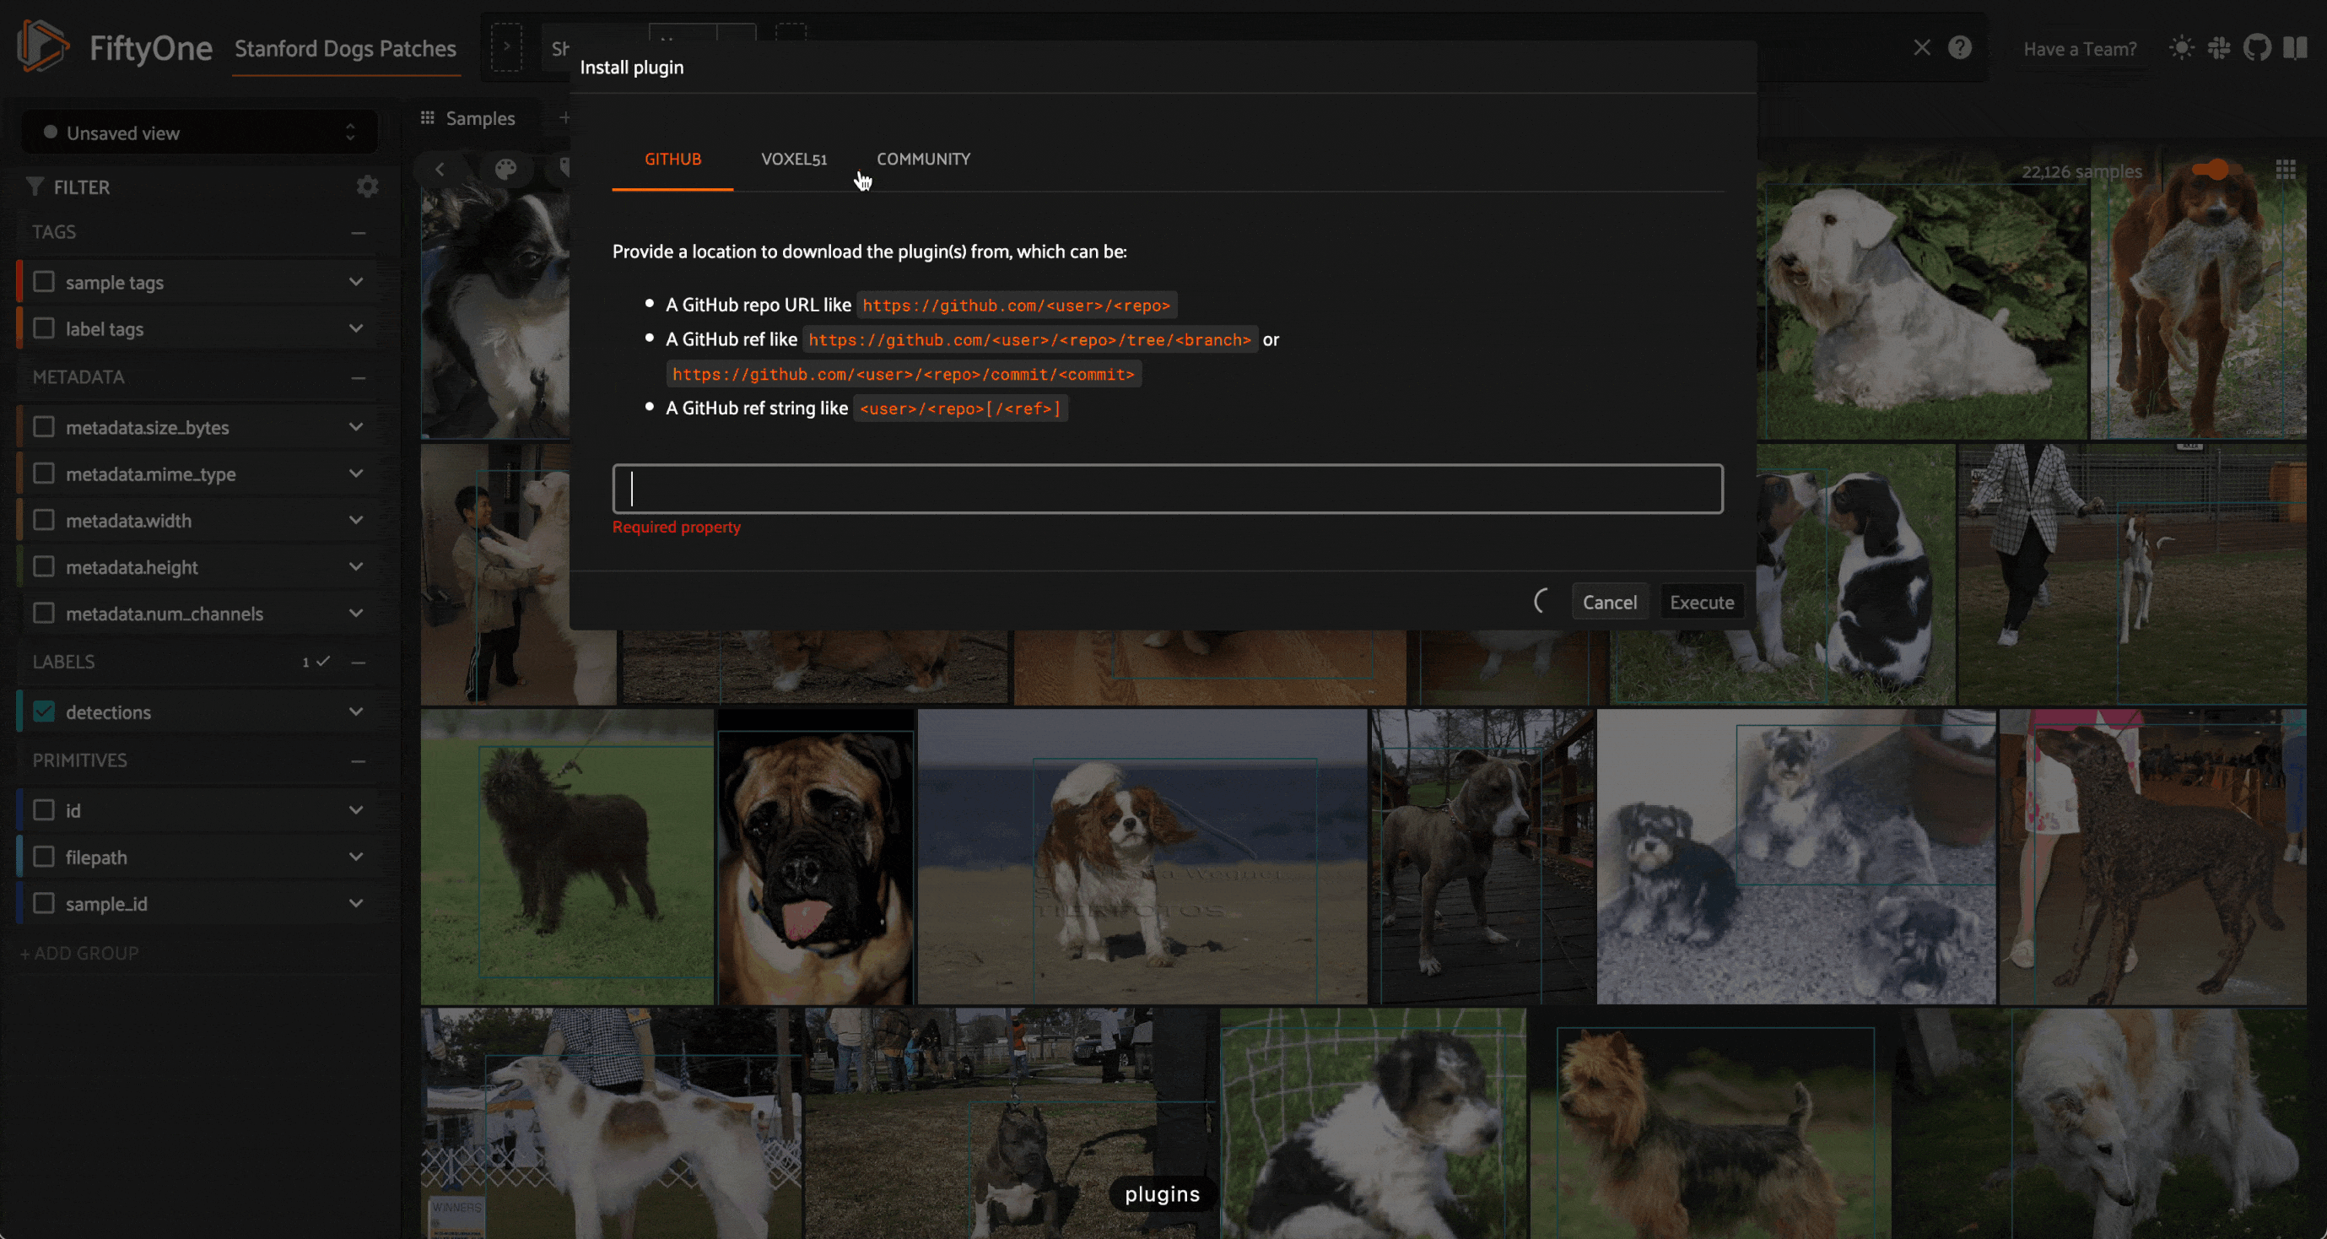Uncheck the detections label checkbox
Image resolution: width=2327 pixels, height=1239 pixels.
[43, 711]
